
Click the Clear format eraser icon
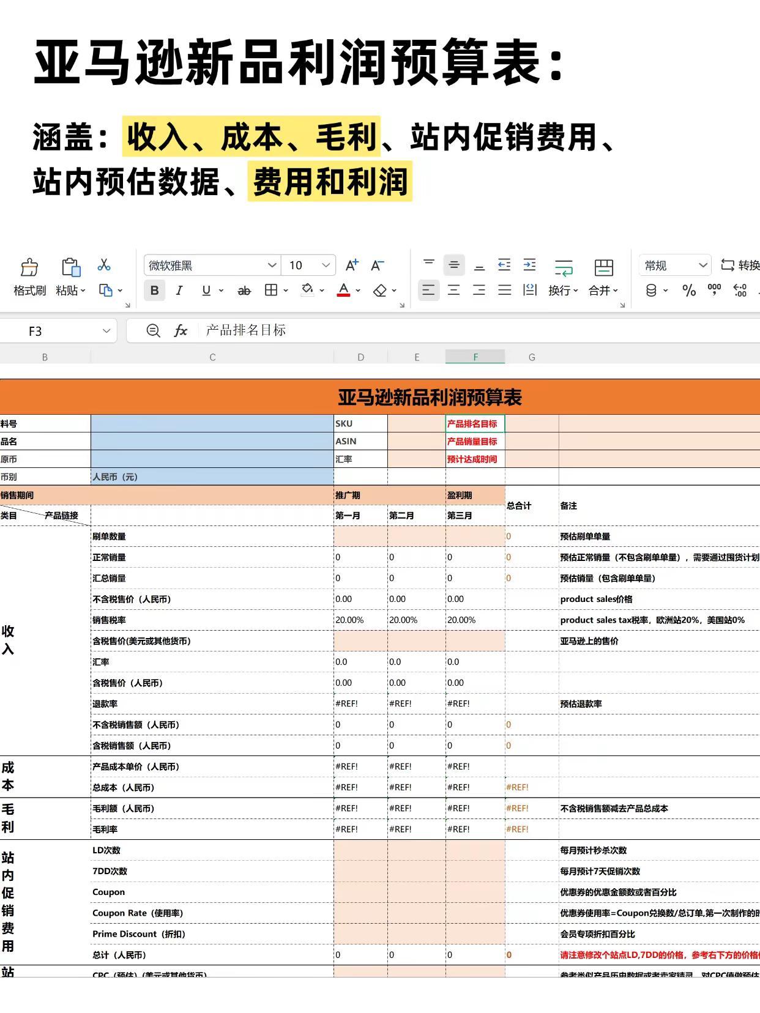(380, 291)
